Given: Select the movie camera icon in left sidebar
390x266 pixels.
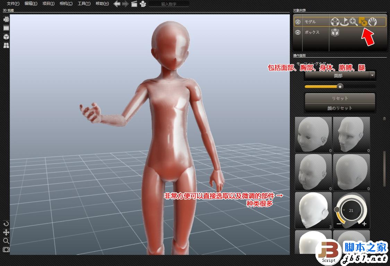Looking at the screenshot, I should (x=6, y=20).
